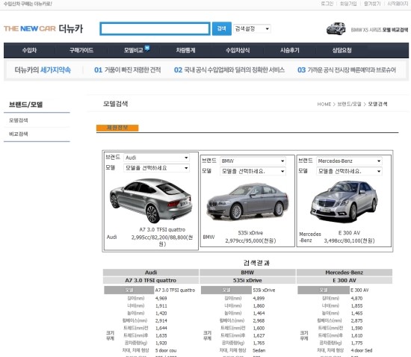Click the BMW results column header

247,273
